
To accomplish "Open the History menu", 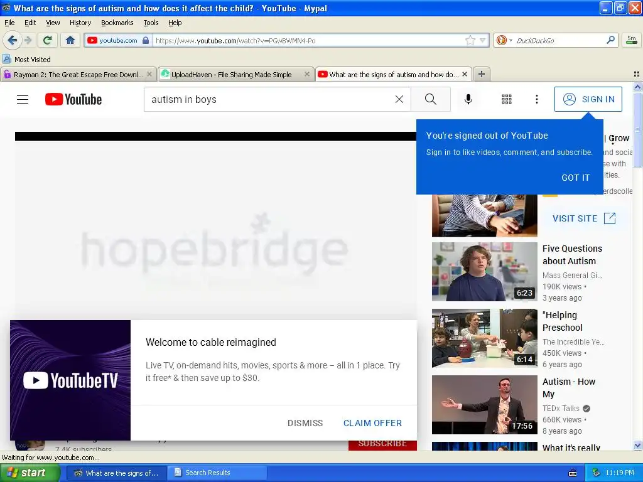I will coord(80,23).
